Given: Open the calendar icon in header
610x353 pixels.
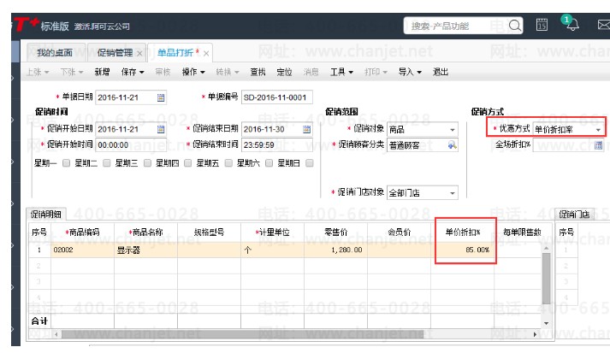Looking at the screenshot, I should [x=542, y=25].
